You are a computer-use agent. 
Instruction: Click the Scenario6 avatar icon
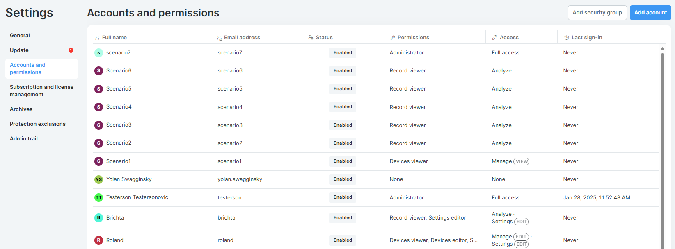(98, 71)
